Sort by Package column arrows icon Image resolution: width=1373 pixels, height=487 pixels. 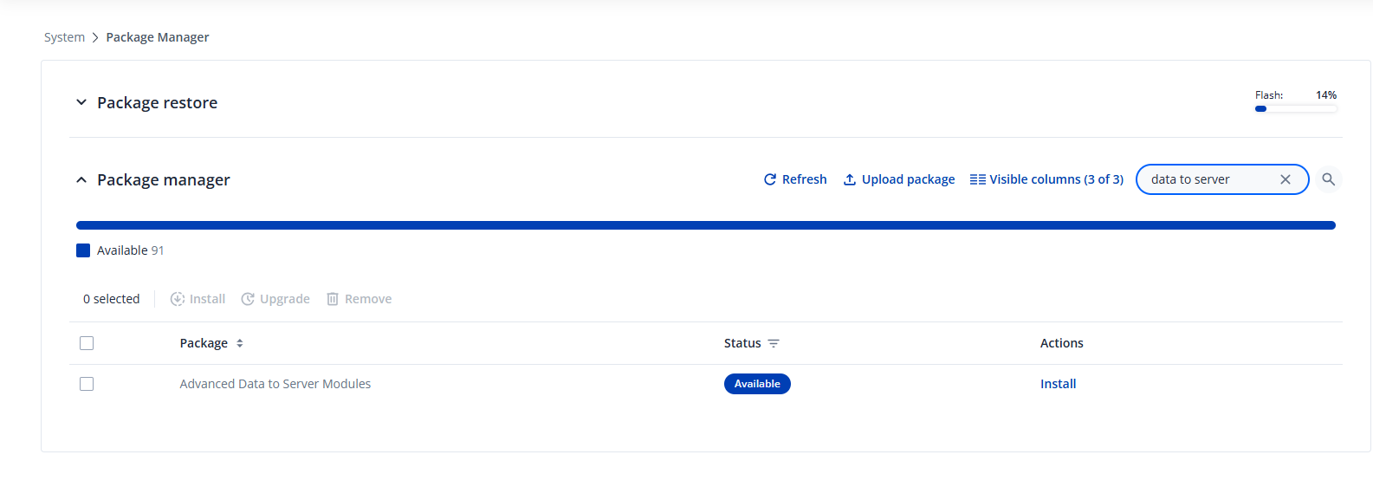pyautogui.click(x=240, y=343)
